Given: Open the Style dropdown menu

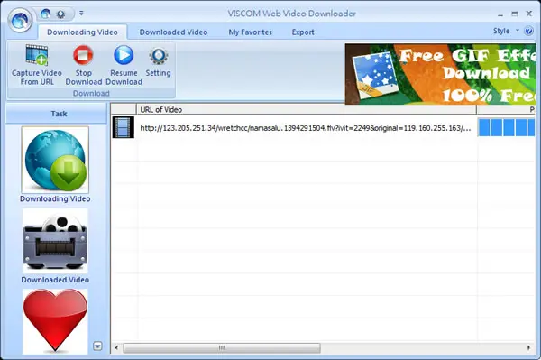Looking at the screenshot, I should click(x=506, y=31).
